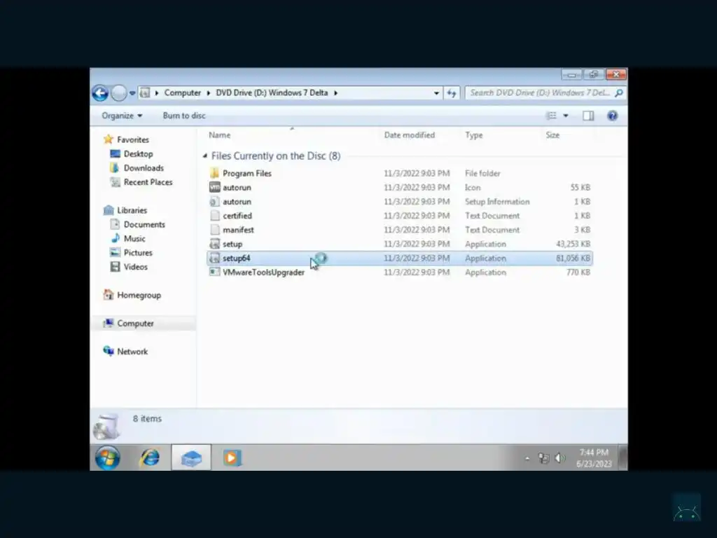
Task: Open the view options dropdown arrow
Action: pos(566,116)
